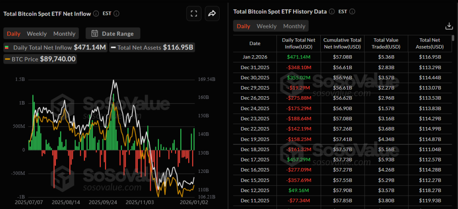Download the ETF history data table
Screen dimensions: 458x209
[450, 26]
